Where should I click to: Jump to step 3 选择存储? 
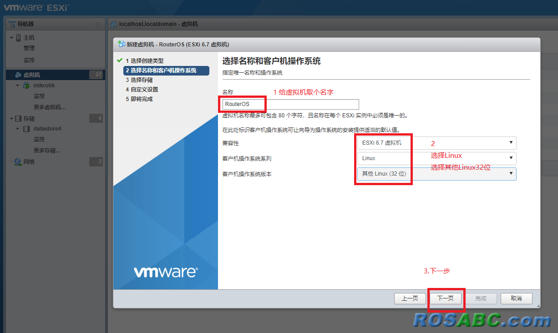click(139, 80)
